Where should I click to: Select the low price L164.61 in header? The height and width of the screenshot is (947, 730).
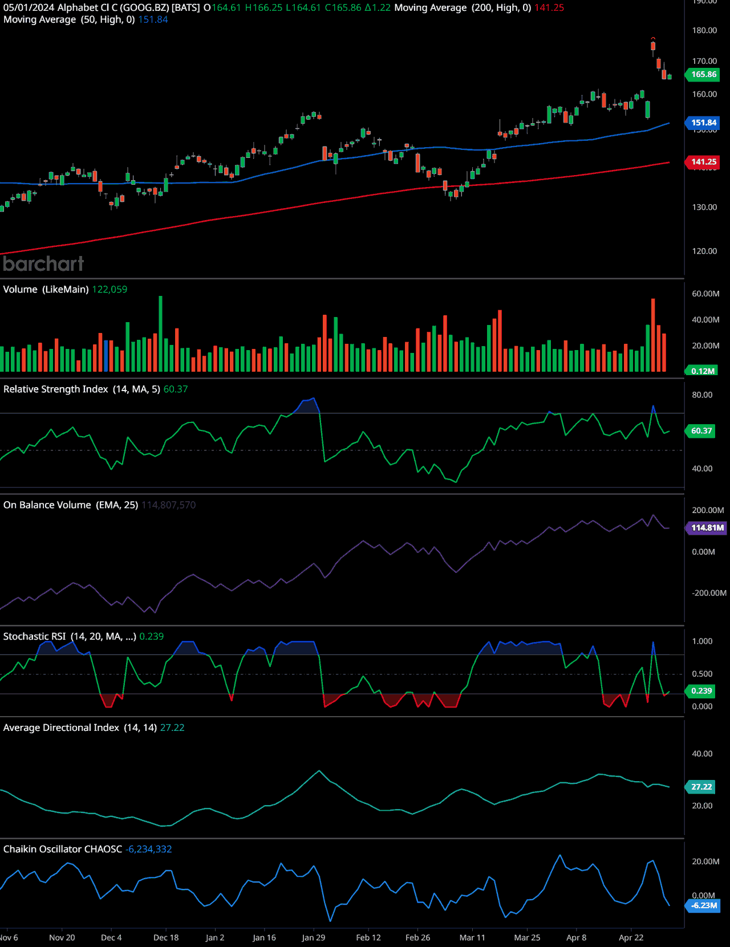tap(303, 7)
